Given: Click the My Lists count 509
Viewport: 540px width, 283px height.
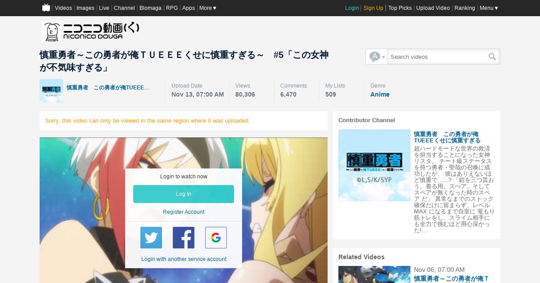Looking at the screenshot, I should (x=331, y=94).
